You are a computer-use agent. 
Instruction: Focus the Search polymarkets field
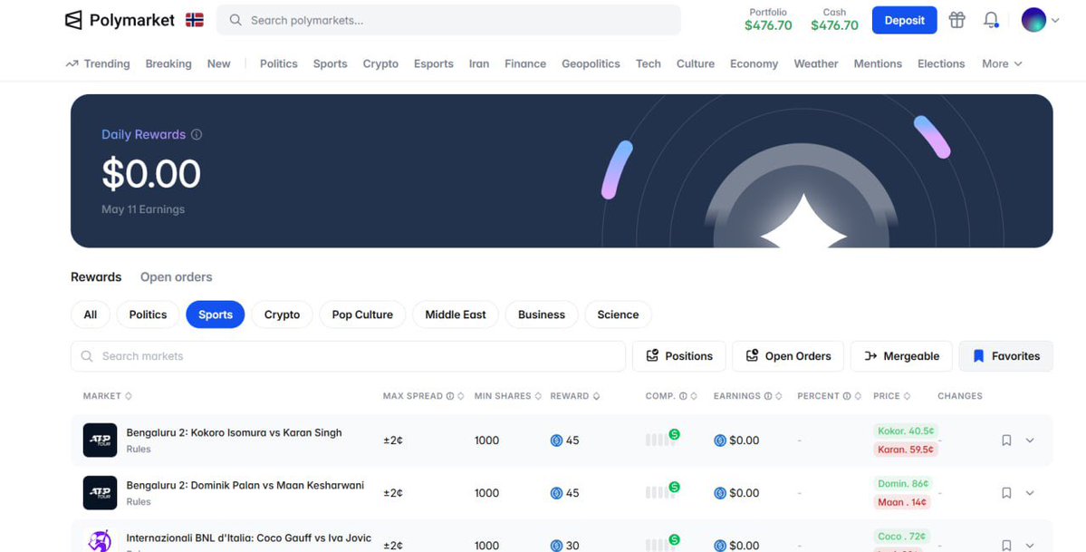click(x=449, y=20)
